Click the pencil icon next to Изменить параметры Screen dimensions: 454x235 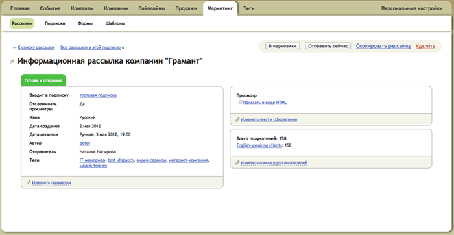pyautogui.click(x=29, y=182)
